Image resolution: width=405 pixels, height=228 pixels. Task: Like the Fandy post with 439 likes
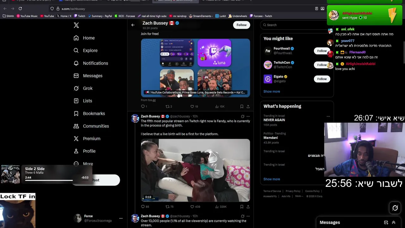pos(195,206)
